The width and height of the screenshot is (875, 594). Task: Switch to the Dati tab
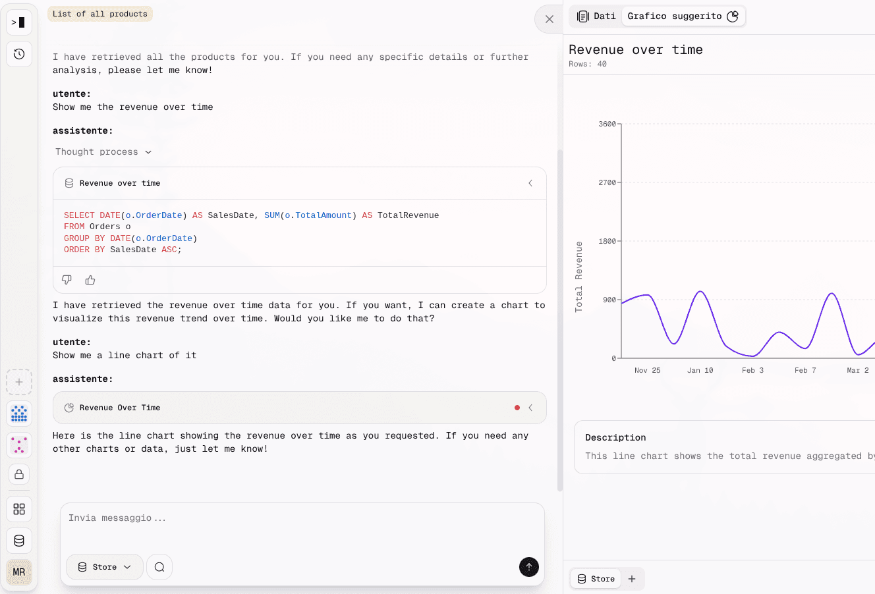click(x=596, y=16)
